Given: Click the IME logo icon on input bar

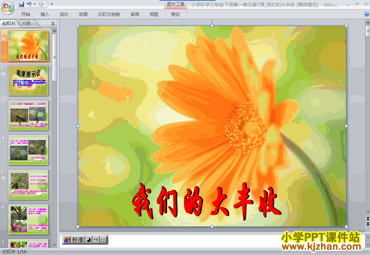Looking at the screenshot, I should (x=67, y=240).
